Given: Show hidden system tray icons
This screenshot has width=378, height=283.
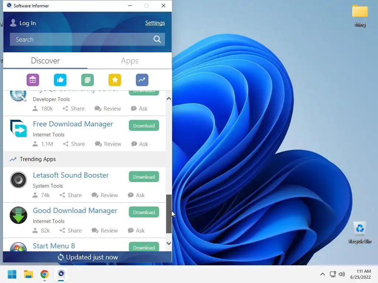Looking at the screenshot, I should pos(323,274).
